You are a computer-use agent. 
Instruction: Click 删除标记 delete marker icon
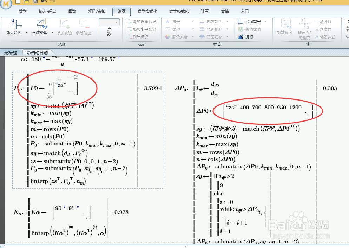(x=129, y=37)
